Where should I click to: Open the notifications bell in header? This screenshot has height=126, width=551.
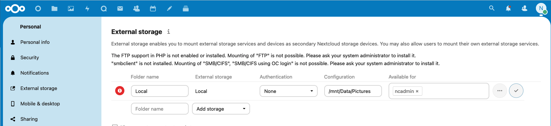(508, 9)
